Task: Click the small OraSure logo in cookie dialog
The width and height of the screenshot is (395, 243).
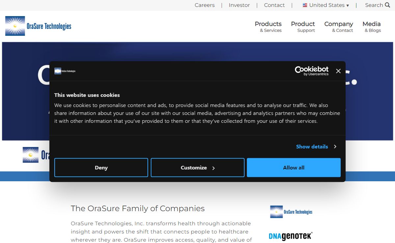Action: pyautogui.click(x=65, y=71)
